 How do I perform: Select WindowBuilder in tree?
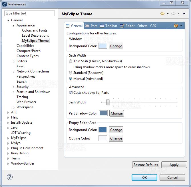tap(23, 163)
